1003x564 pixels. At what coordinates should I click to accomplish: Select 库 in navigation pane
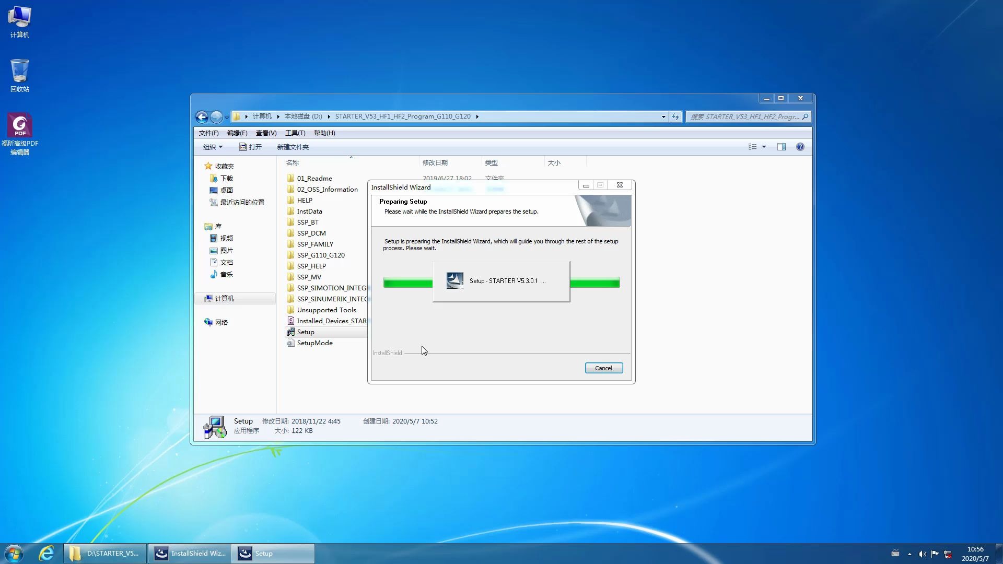pyautogui.click(x=213, y=226)
